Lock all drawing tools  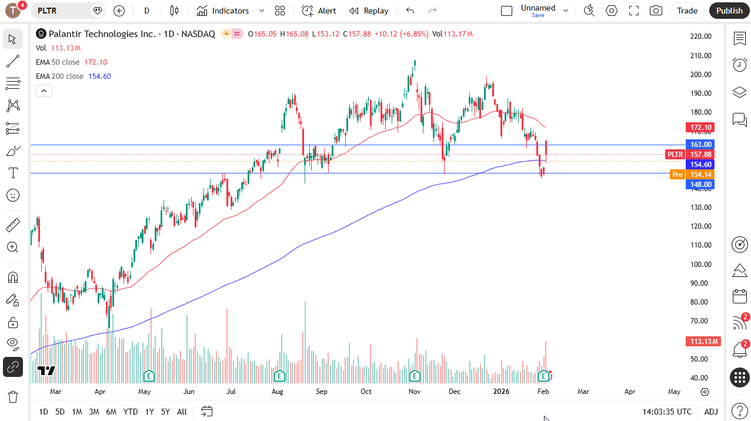12,322
